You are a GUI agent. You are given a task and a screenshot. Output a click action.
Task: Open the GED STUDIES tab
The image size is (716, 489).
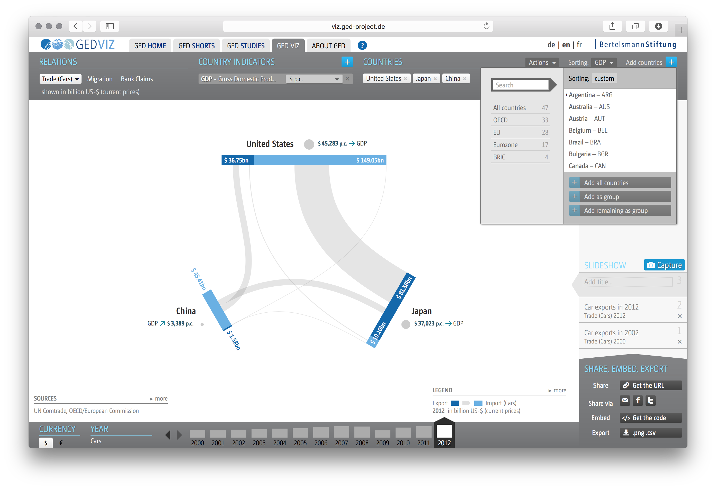tap(246, 46)
